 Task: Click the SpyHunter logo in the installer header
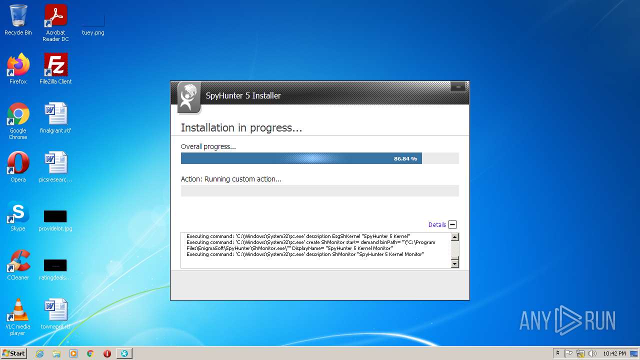click(188, 97)
